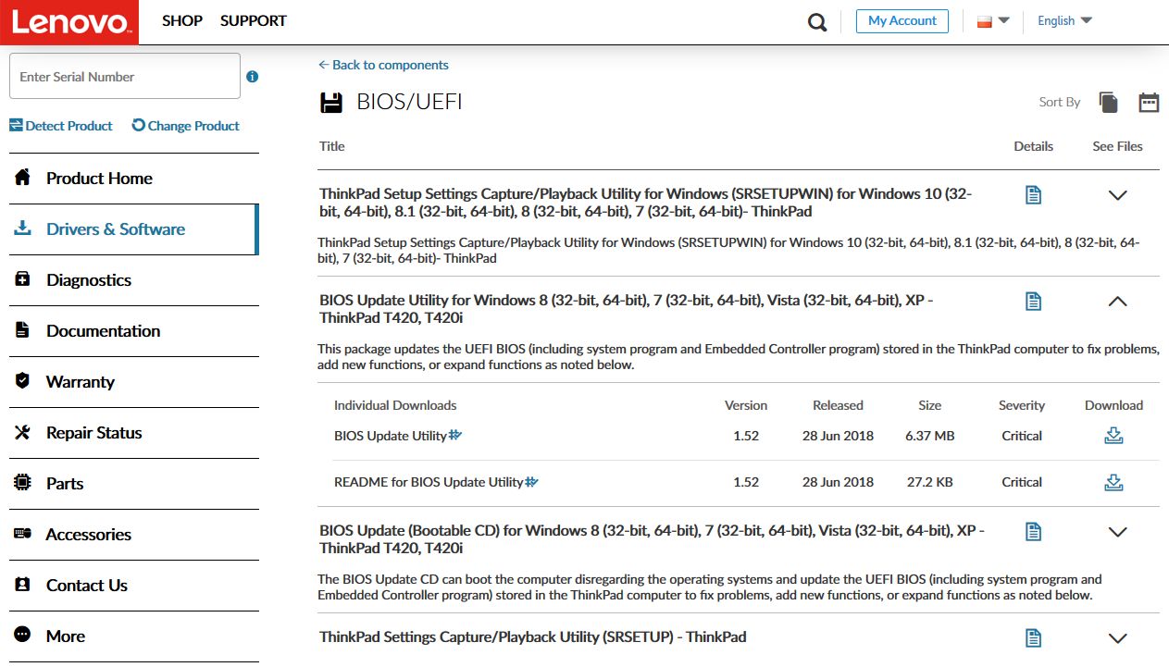
Task: Expand files for ThinkPad Settings Capture/Playback SRSETUP
Action: (x=1117, y=637)
